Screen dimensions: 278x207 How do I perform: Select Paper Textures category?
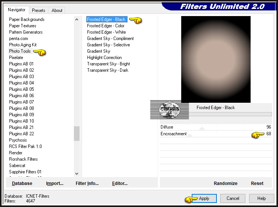23,26
